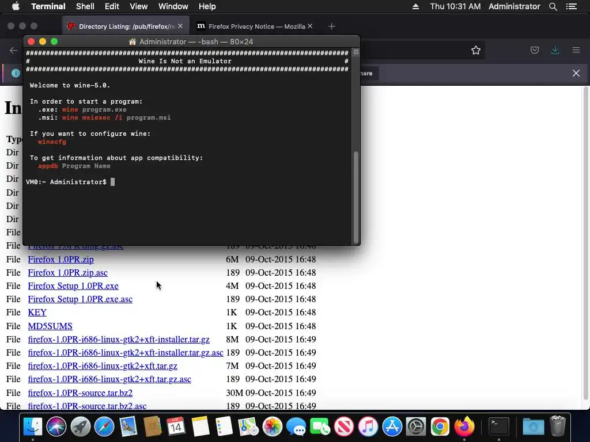
Task: Open a new Firefox tab
Action: (x=331, y=26)
